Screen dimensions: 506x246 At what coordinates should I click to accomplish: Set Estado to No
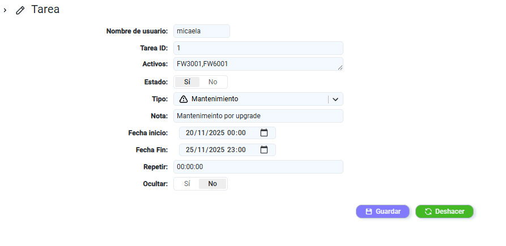click(x=212, y=82)
